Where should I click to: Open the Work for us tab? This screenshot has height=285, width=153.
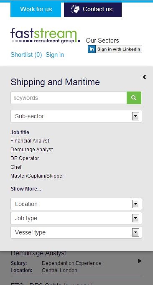(x=36, y=9)
